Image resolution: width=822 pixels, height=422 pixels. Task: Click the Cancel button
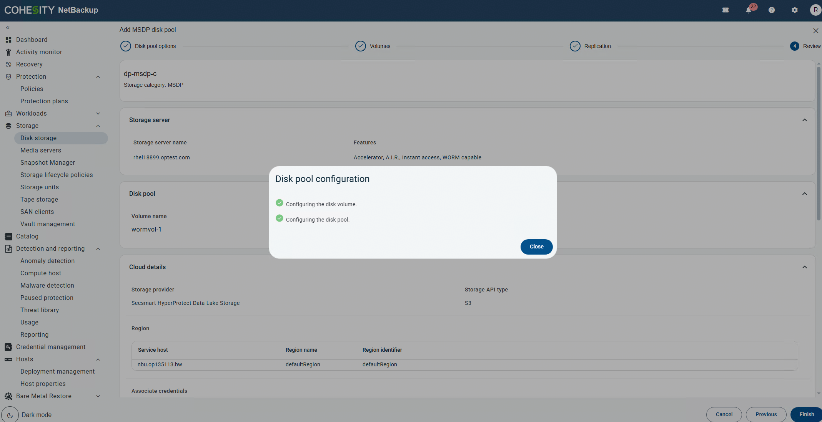point(724,415)
